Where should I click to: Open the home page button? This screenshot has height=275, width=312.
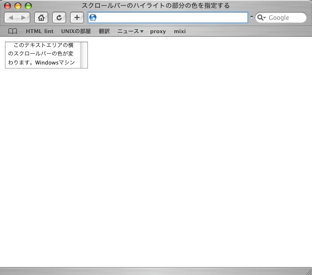41,18
